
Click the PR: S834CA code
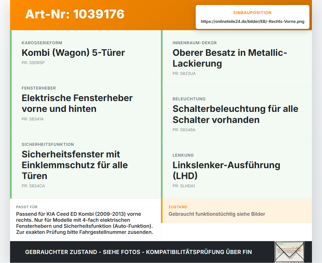click(33, 186)
